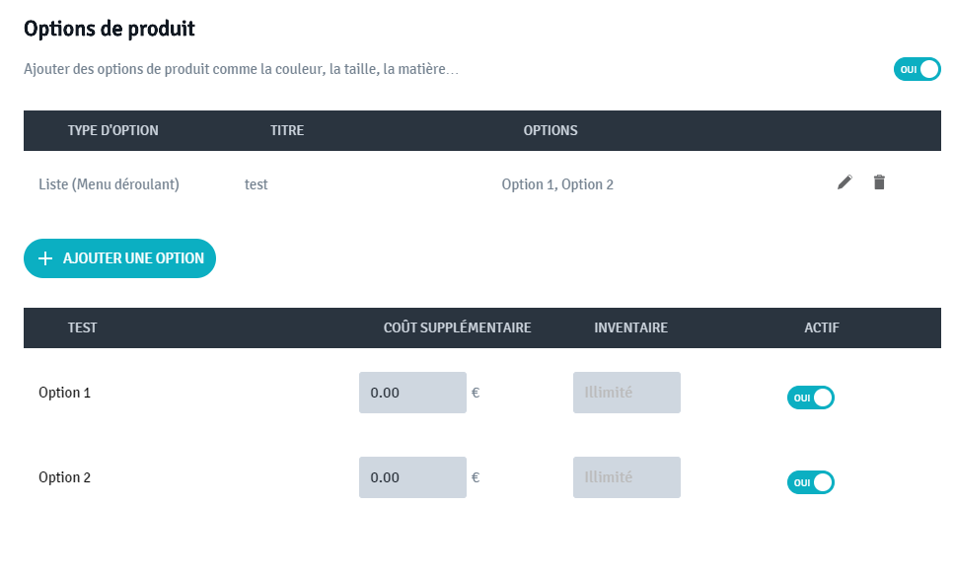The height and width of the screenshot is (579, 955).
Task: Click the pencil icon to edit the test option
Action: (x=844, y=182)
